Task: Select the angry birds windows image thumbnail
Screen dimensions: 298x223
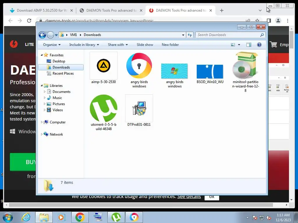Action: click(x=175, y=71)
